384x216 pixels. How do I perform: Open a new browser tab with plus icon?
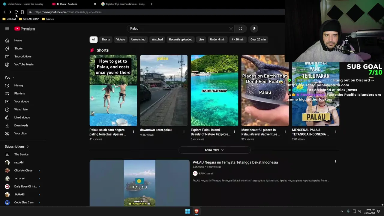(151, 4)
